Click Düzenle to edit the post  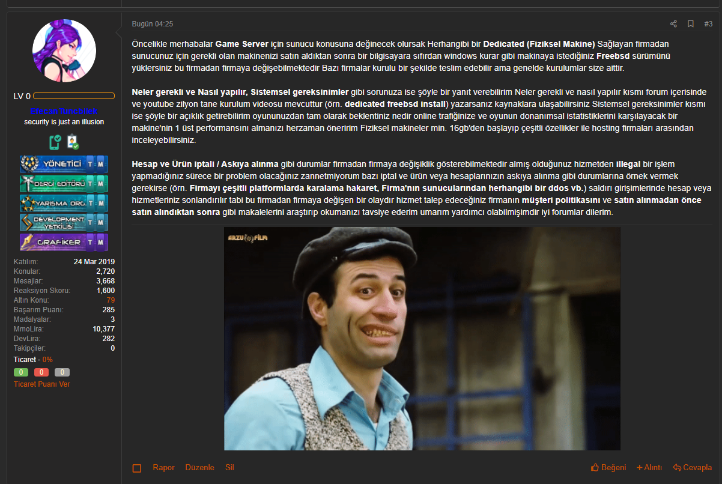pyautogui.click(x=199, y=468)
